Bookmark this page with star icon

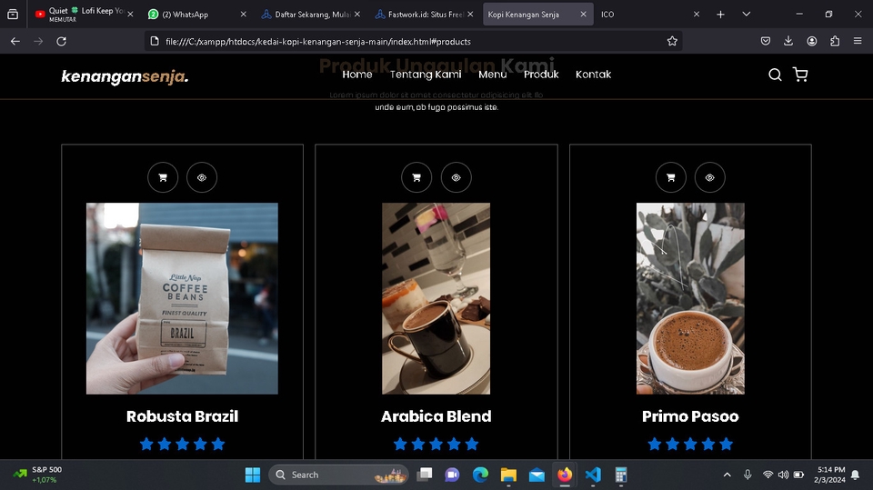click(672, 41)
